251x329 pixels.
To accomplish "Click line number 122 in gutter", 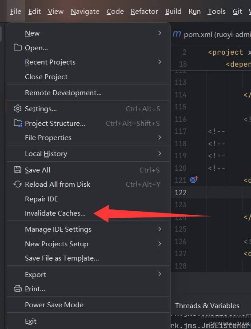I will pos(180,193).
